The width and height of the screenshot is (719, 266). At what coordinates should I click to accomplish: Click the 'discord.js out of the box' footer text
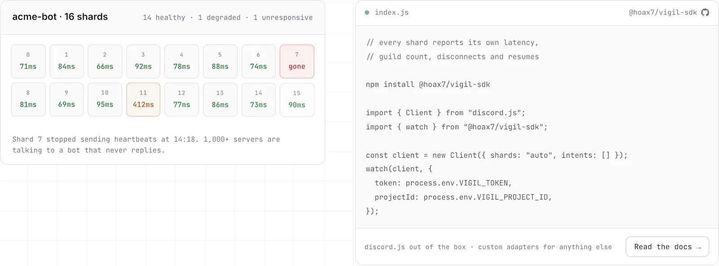pyautogui.click(x=415, y=247)
